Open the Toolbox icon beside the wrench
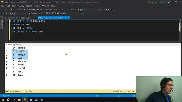 click(x=109, y=10)
